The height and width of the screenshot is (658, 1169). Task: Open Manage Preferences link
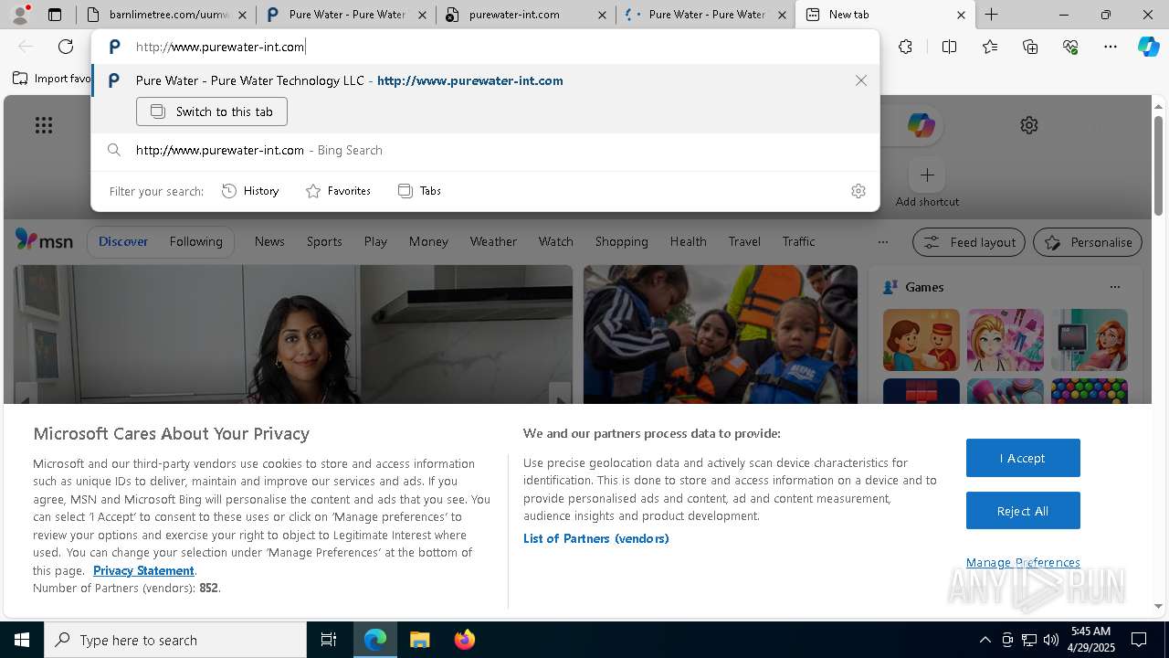pos(1023,562)
